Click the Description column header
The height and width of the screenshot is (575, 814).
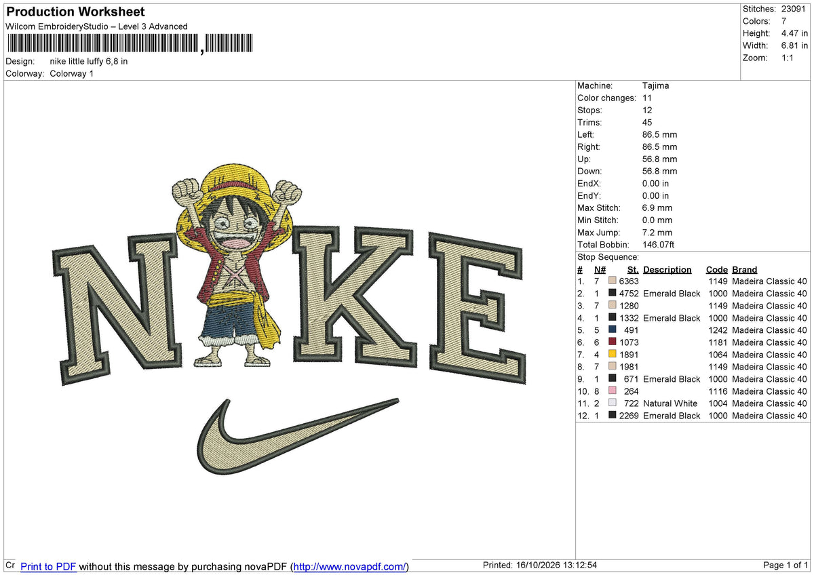pos(667,269)
